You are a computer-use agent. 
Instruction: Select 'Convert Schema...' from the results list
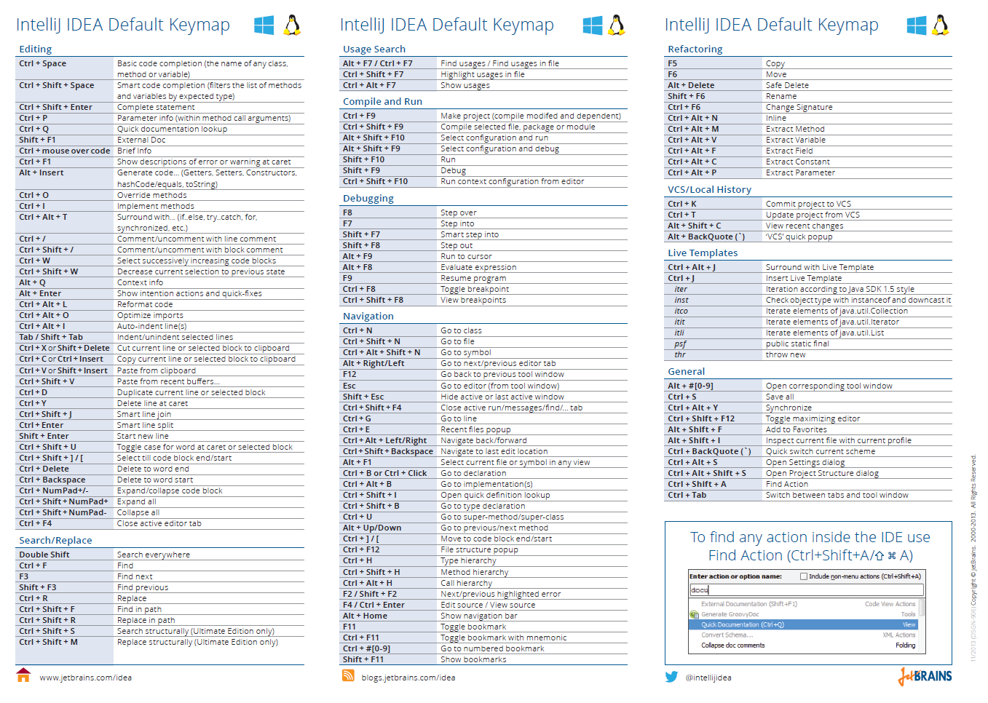[728, 635]
